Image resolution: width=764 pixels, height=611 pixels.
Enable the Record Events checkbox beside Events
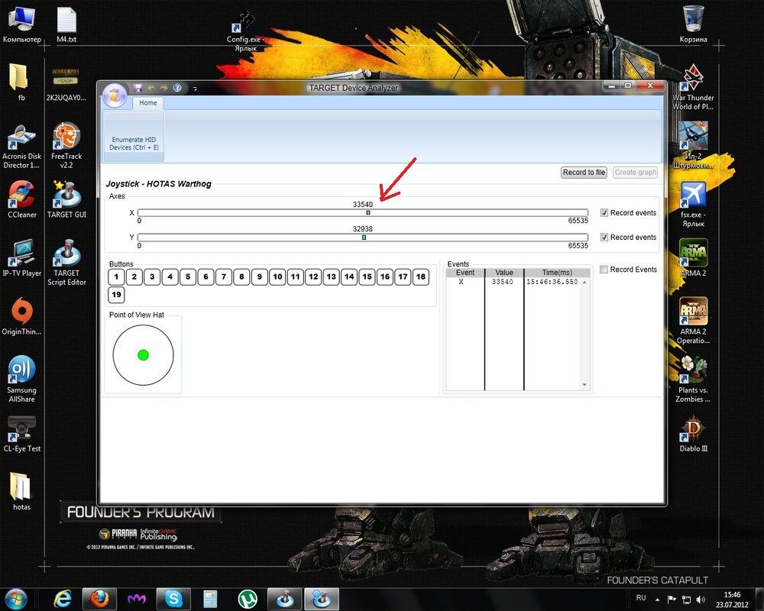[x=604, y=270]
